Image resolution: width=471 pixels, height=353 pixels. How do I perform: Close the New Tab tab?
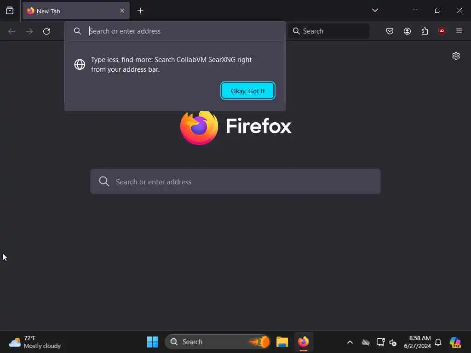122,11
